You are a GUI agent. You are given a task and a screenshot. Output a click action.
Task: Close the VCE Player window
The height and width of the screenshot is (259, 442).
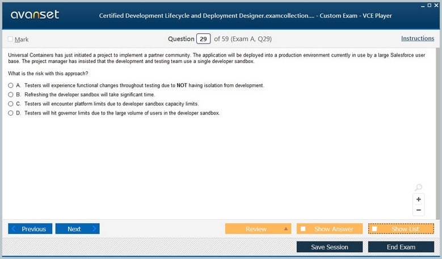point(436,5)
